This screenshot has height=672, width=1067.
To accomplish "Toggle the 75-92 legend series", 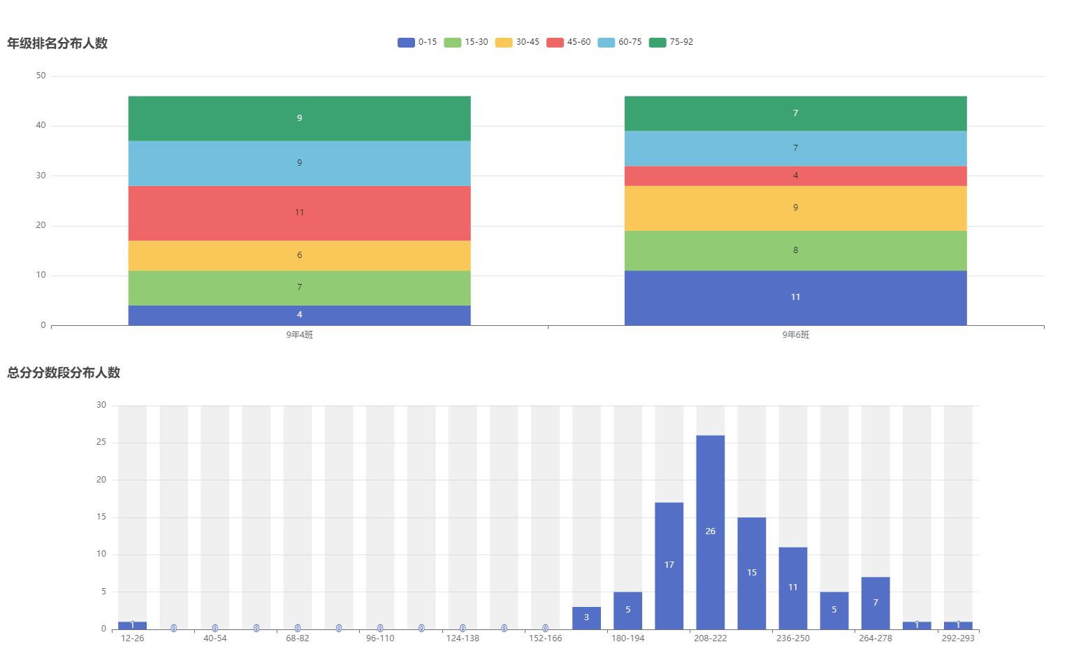I will (671, 42).
